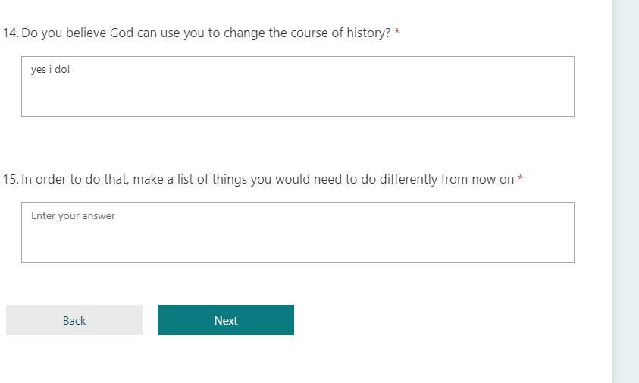Click the word "history" in question 14
The width and height of the screenshot is (639, 383).
[x=368, y=33]
